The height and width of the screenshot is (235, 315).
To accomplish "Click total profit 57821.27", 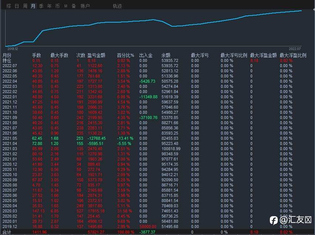I will pyautogui.click(x=96, y=232).
